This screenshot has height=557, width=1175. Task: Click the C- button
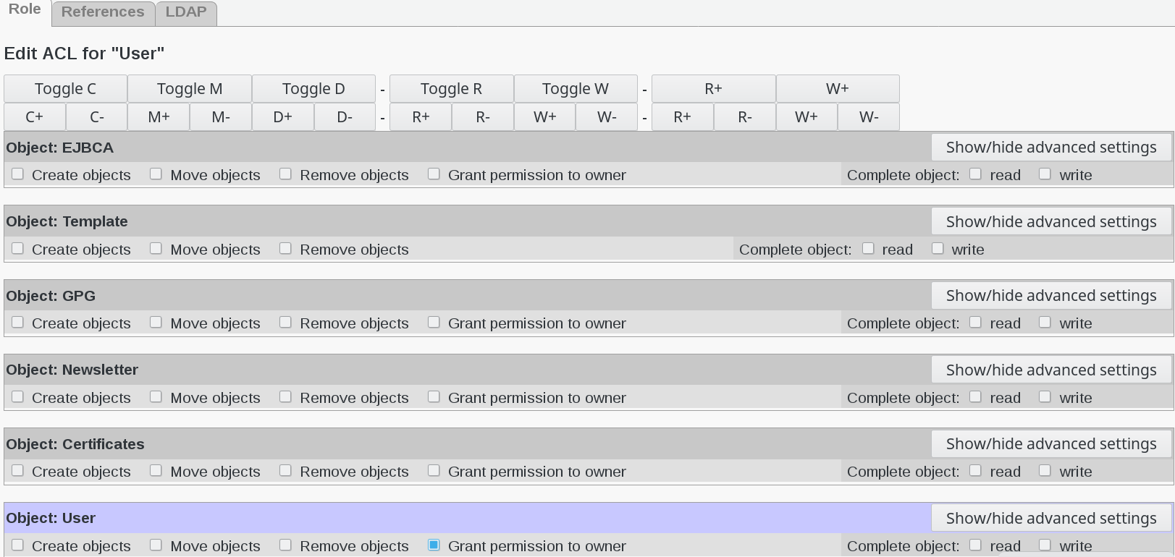tap(97, 117)
